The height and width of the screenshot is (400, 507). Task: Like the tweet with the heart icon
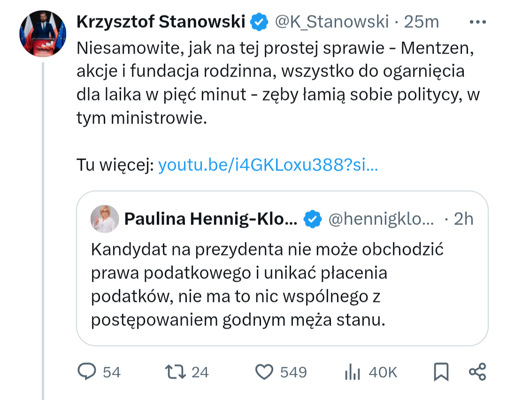[264, 372]
